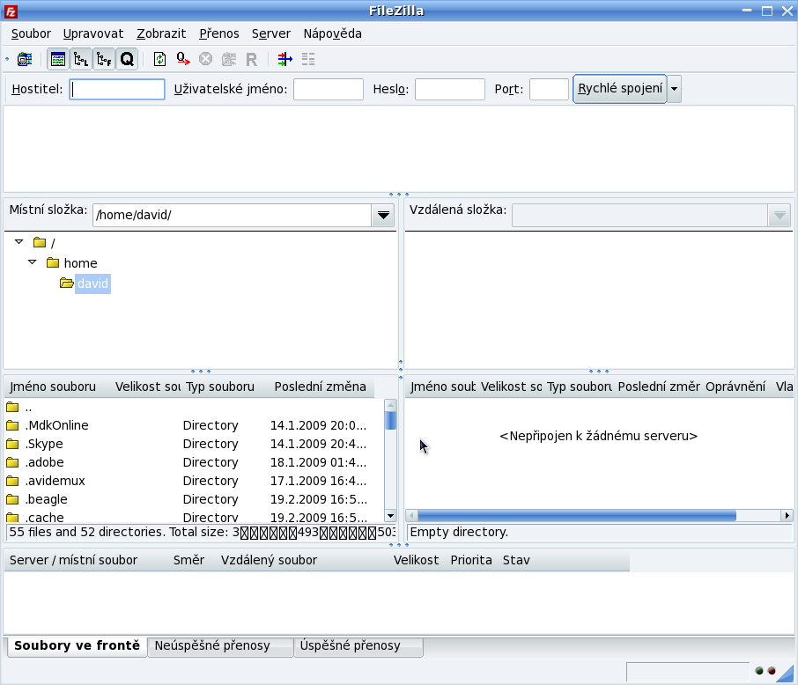Viewport: 798px width, 685px height.
Task: Click the folder icon beside .avidemux
Action: coord(12,481)
